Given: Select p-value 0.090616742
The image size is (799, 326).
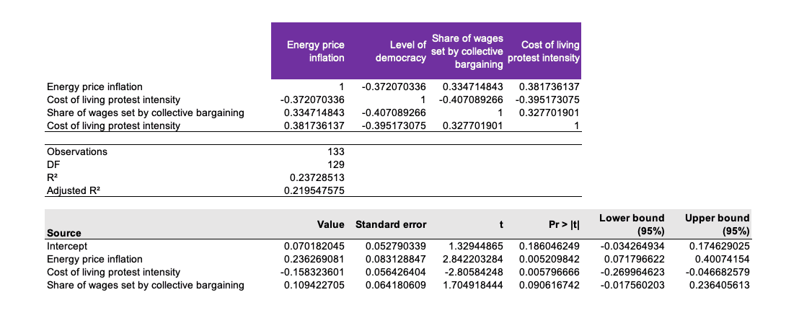Looking at the screenshot, I should [549, 286].
